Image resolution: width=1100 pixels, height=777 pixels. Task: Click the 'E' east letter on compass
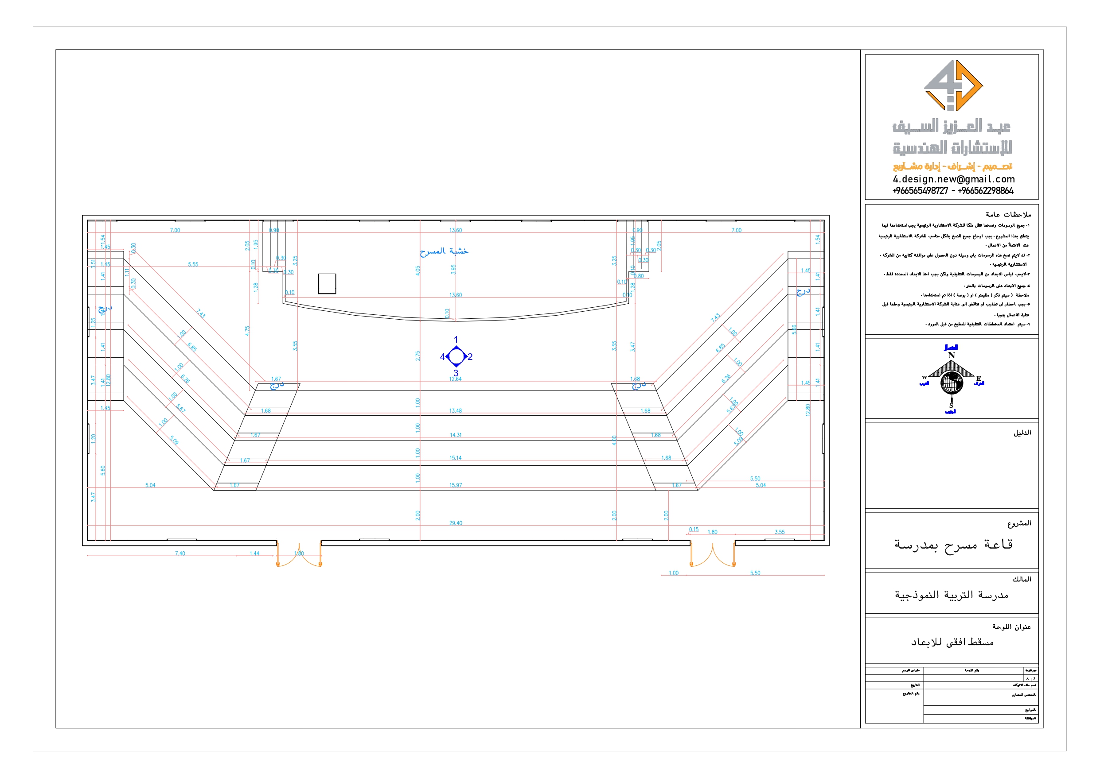click(978, 378)
